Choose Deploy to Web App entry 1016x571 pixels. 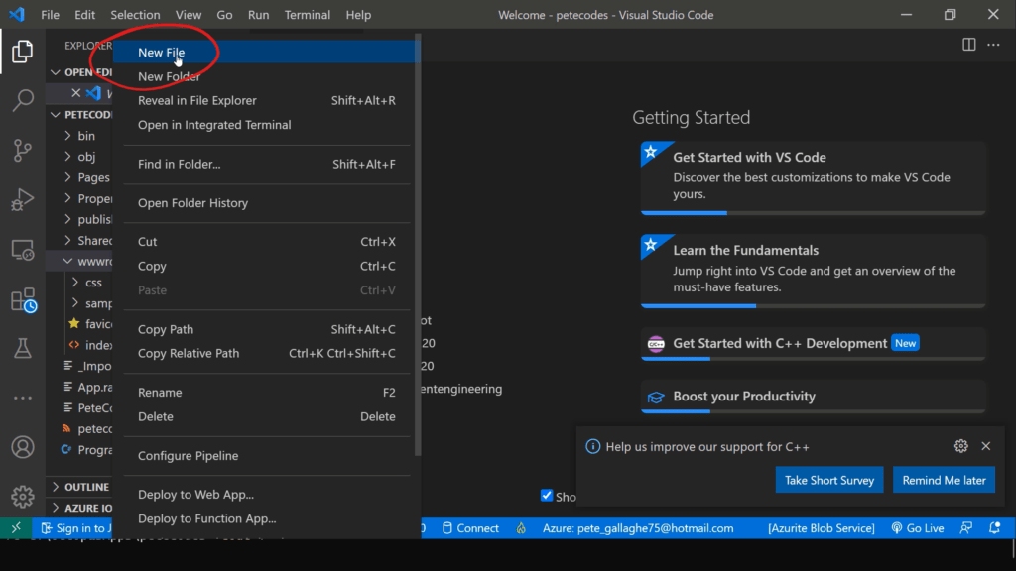click(x=266, y=494)
